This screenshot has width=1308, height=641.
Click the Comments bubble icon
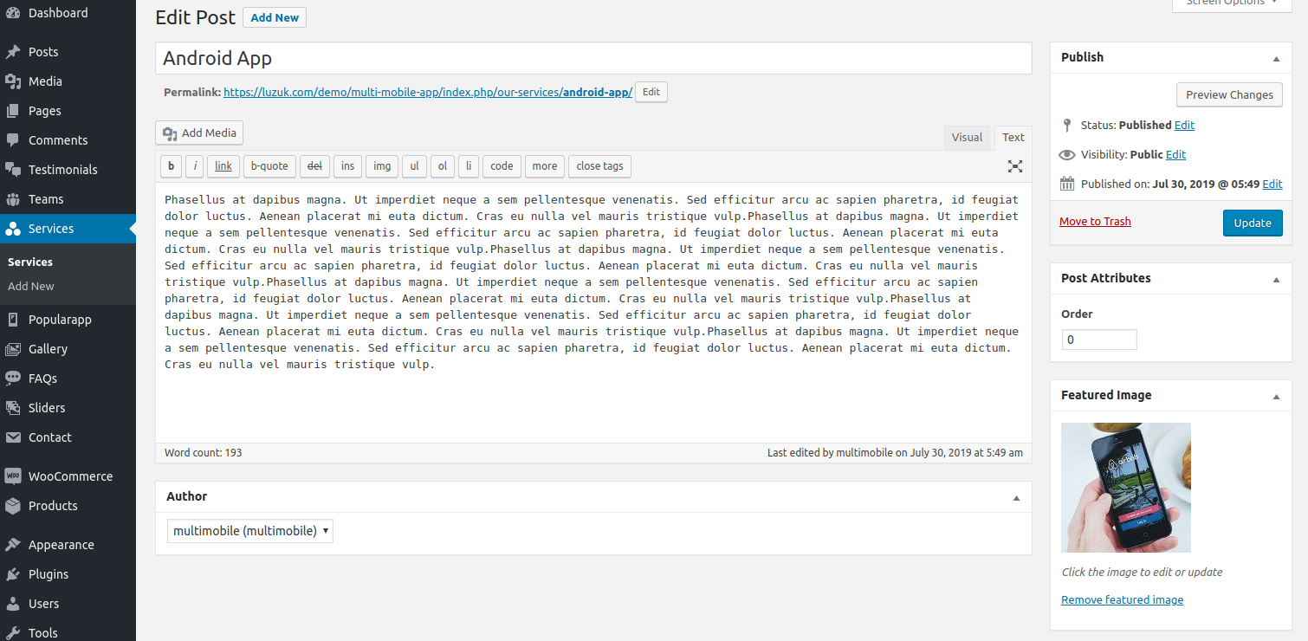pos(13,140)
